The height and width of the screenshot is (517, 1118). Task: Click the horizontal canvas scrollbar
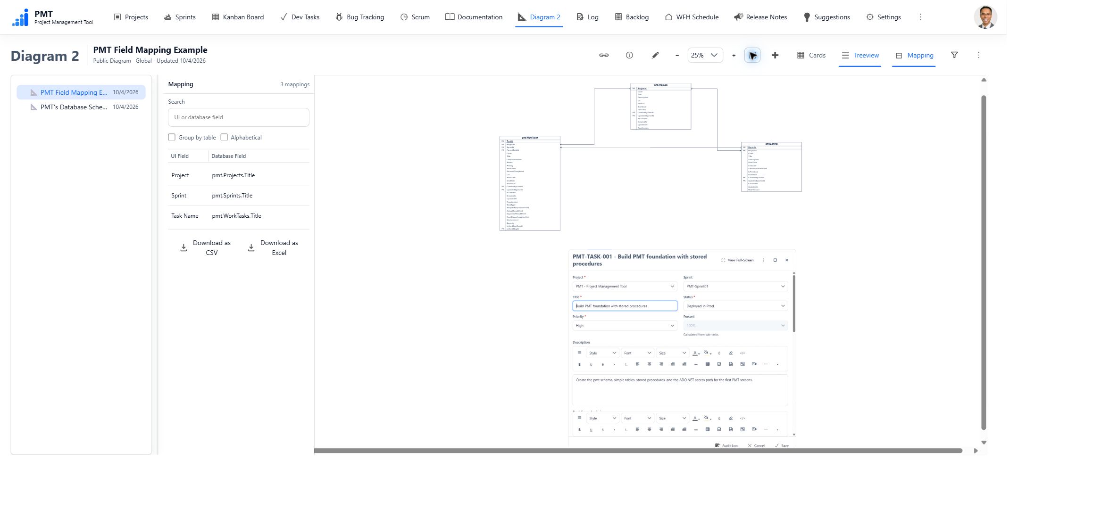638,451
